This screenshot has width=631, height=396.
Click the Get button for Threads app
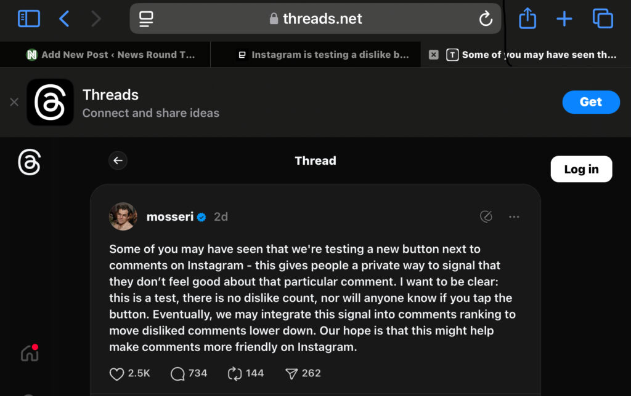coord(590,102)
